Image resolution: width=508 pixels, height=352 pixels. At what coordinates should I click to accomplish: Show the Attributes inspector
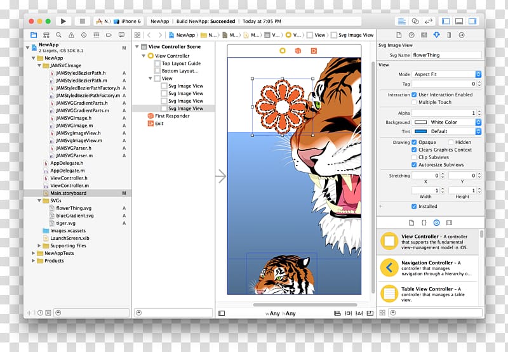pyautogui.click(x=436, y=35)
